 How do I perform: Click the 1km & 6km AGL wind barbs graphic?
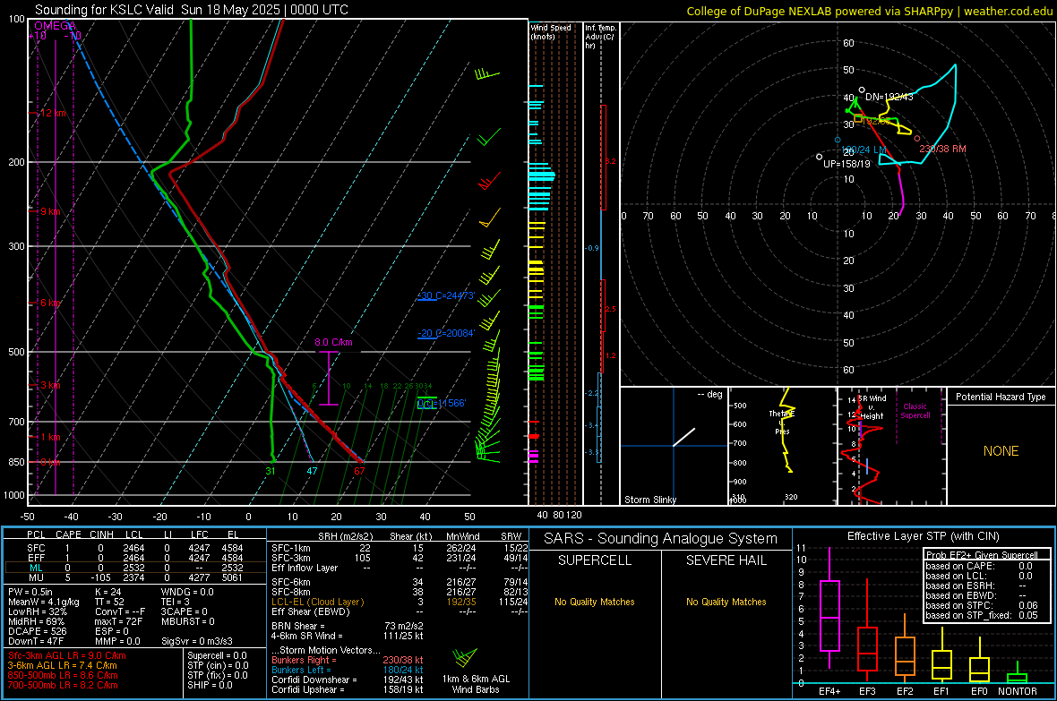point(465,657)
